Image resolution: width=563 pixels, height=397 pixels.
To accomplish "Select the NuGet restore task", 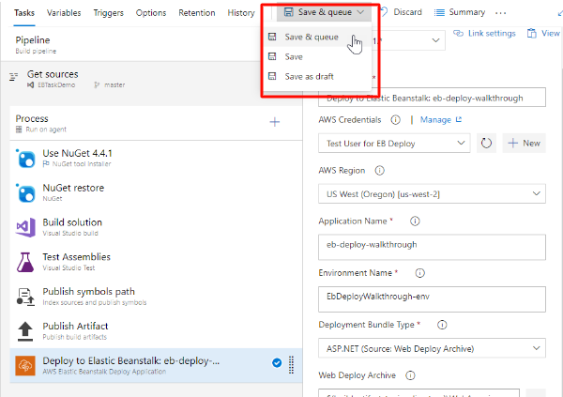I will click(156, 193).
